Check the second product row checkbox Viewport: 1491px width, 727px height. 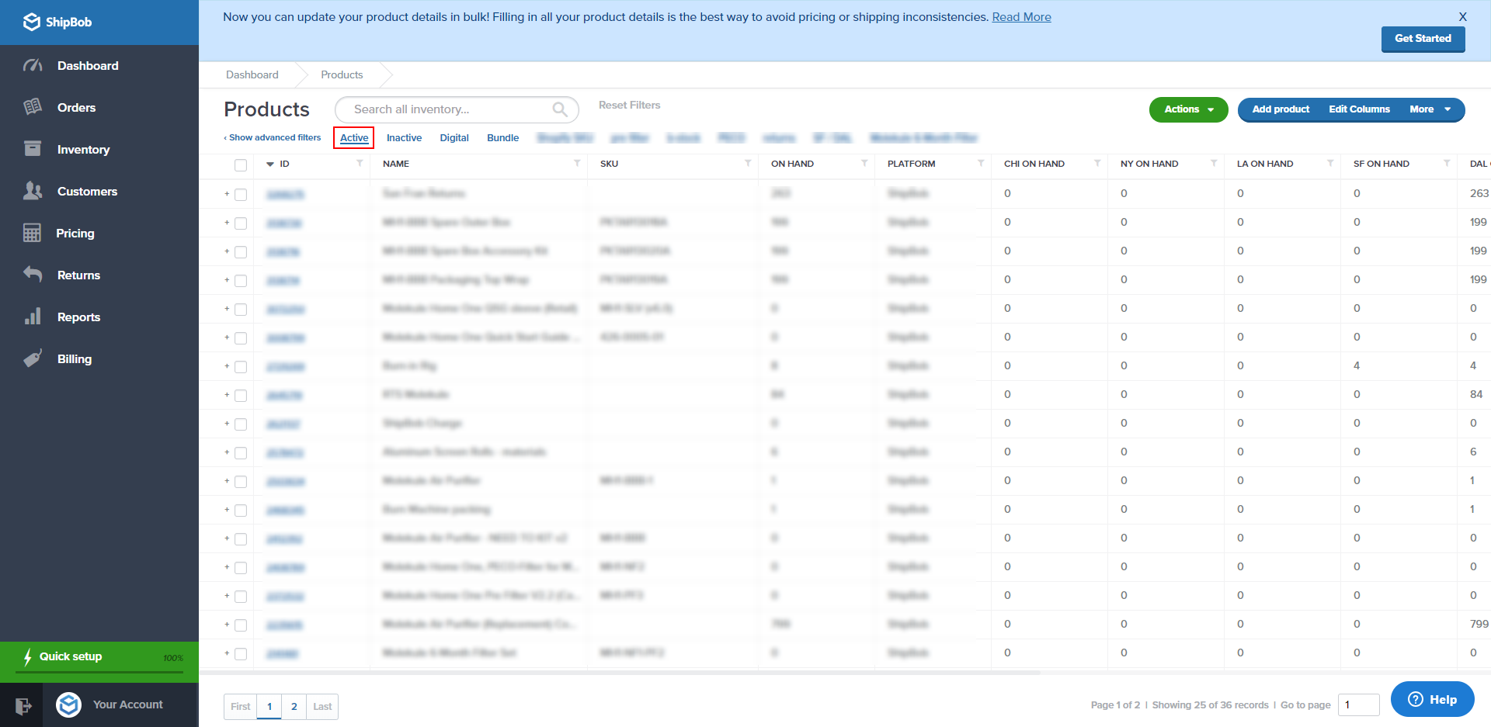(x=241, y=223)
